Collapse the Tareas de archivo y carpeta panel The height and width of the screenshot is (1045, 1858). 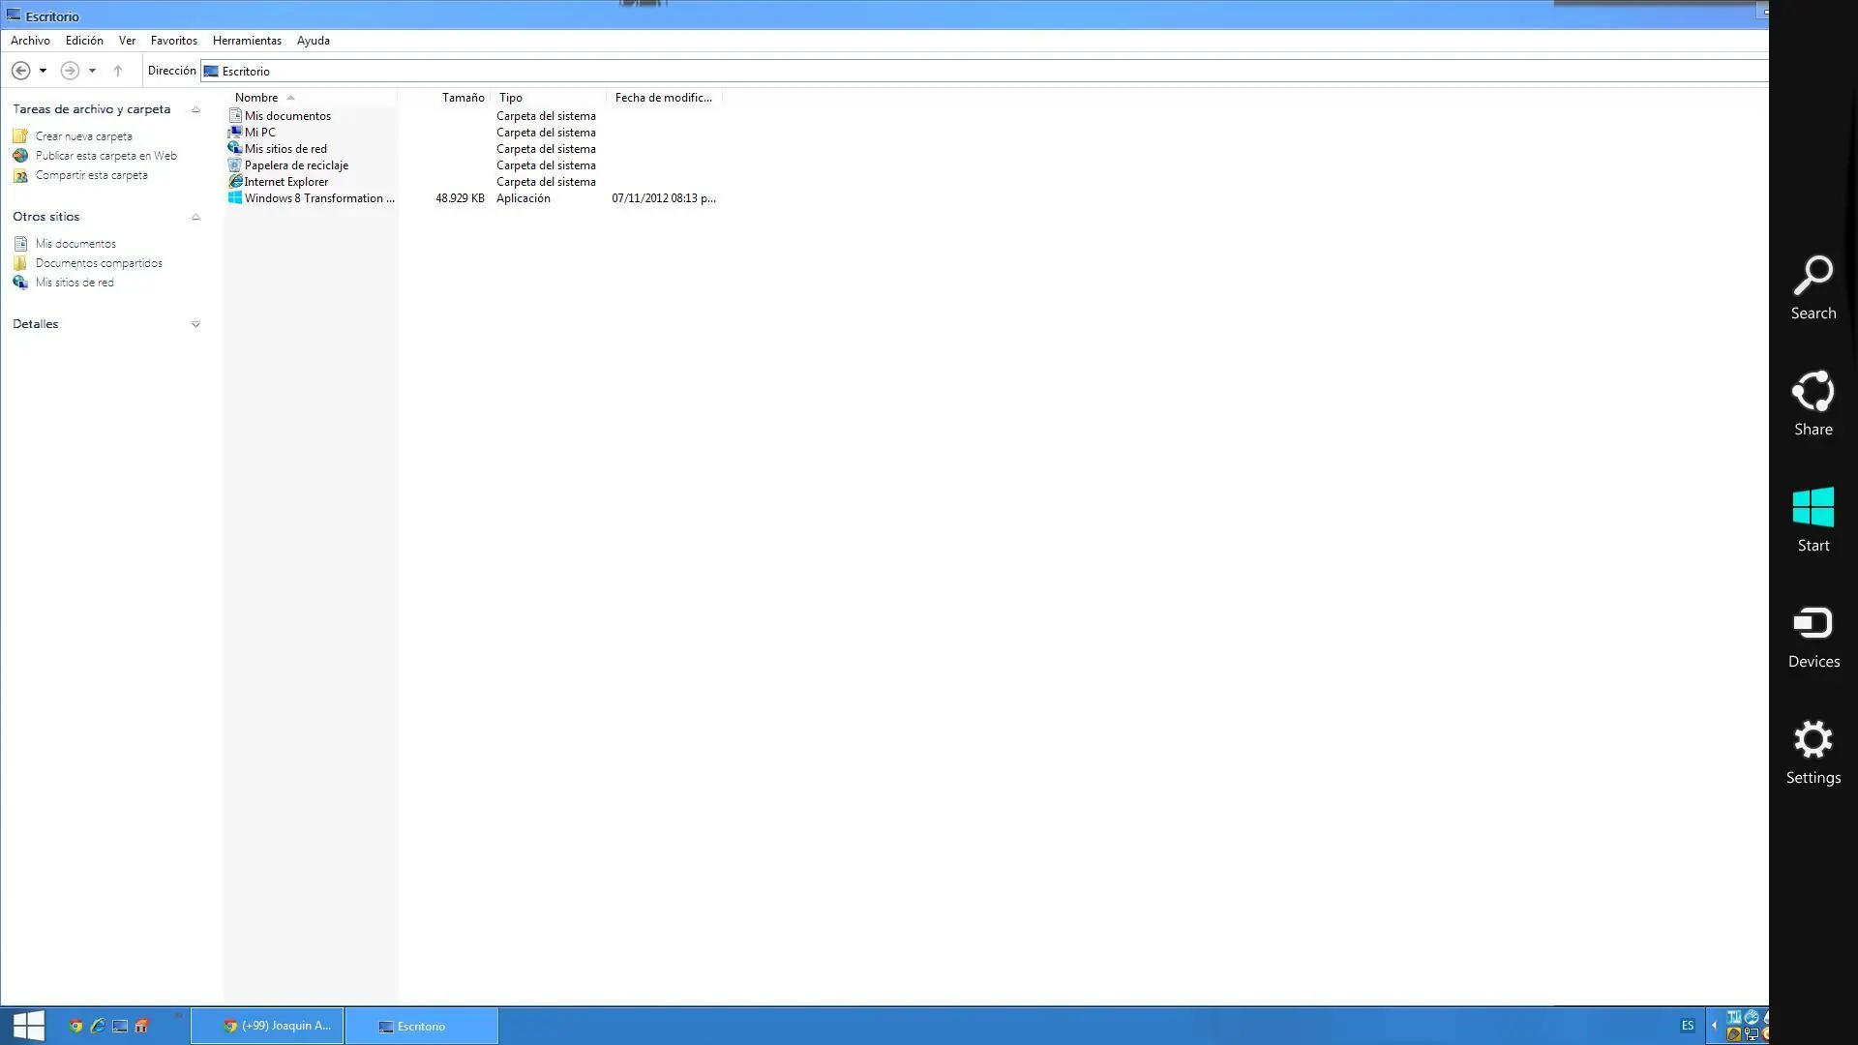(x=195, y=109)
